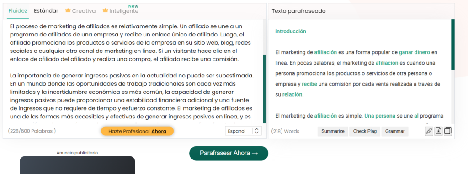Image resolution: width=468 pixels, height=174 pixels.
Task: Click the Summarize button
Action: point(333,131)
